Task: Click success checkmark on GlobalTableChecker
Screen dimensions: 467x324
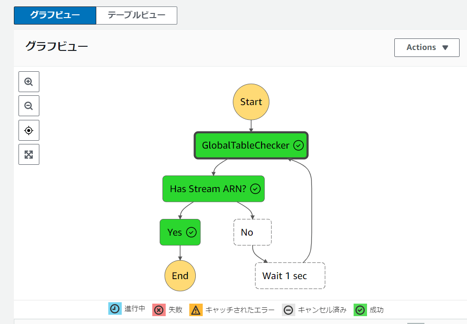Action: (x=299, y=145)
